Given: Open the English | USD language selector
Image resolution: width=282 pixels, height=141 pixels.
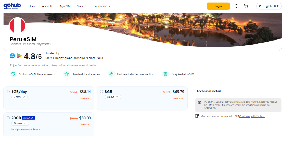Looking at the screenshot, I should point(269,6).
